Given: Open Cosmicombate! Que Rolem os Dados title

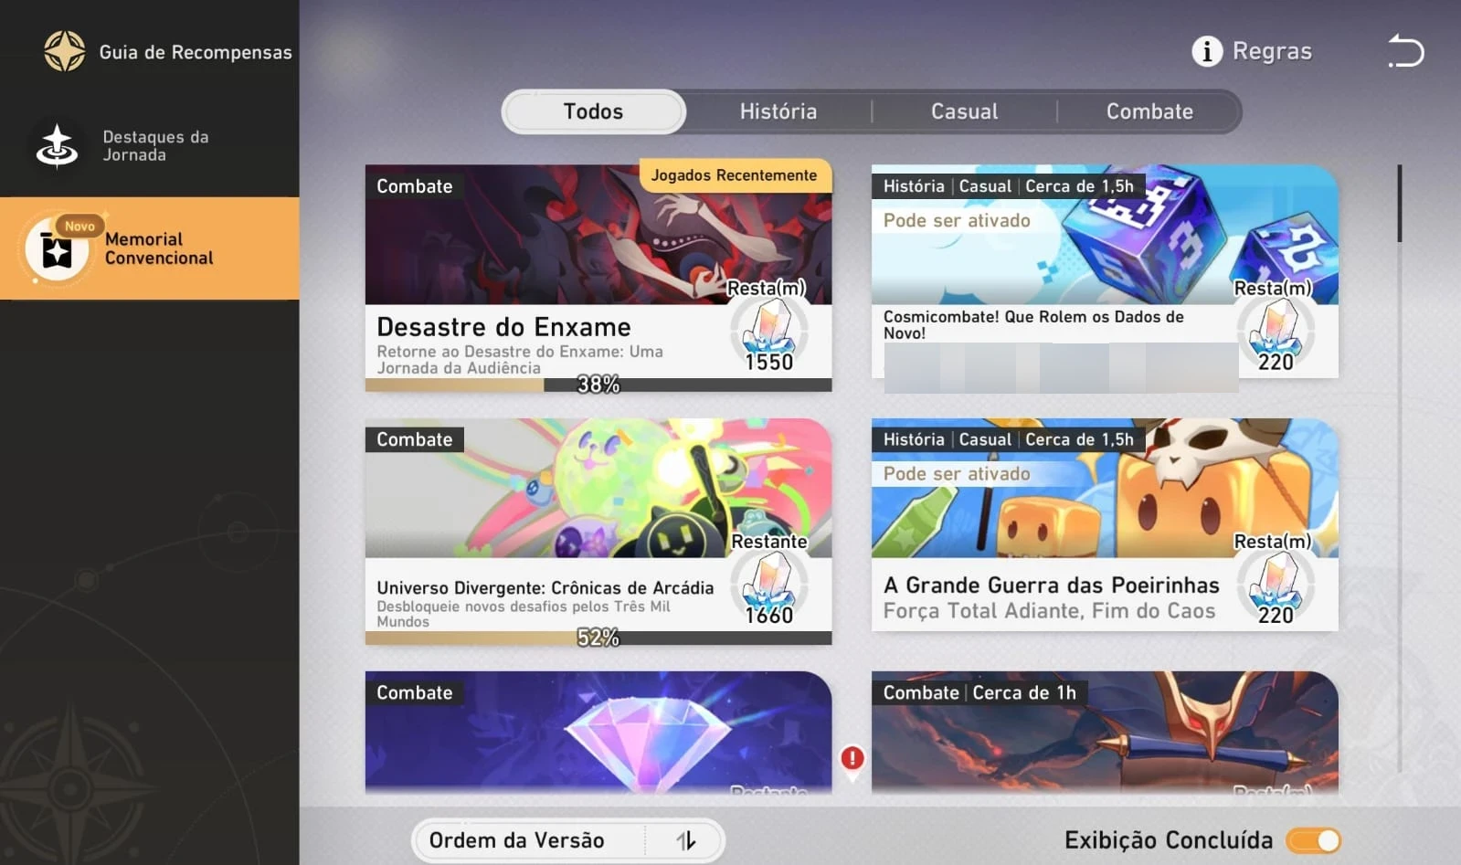Looking at the screenshot, I should (x=1033, y=325).
